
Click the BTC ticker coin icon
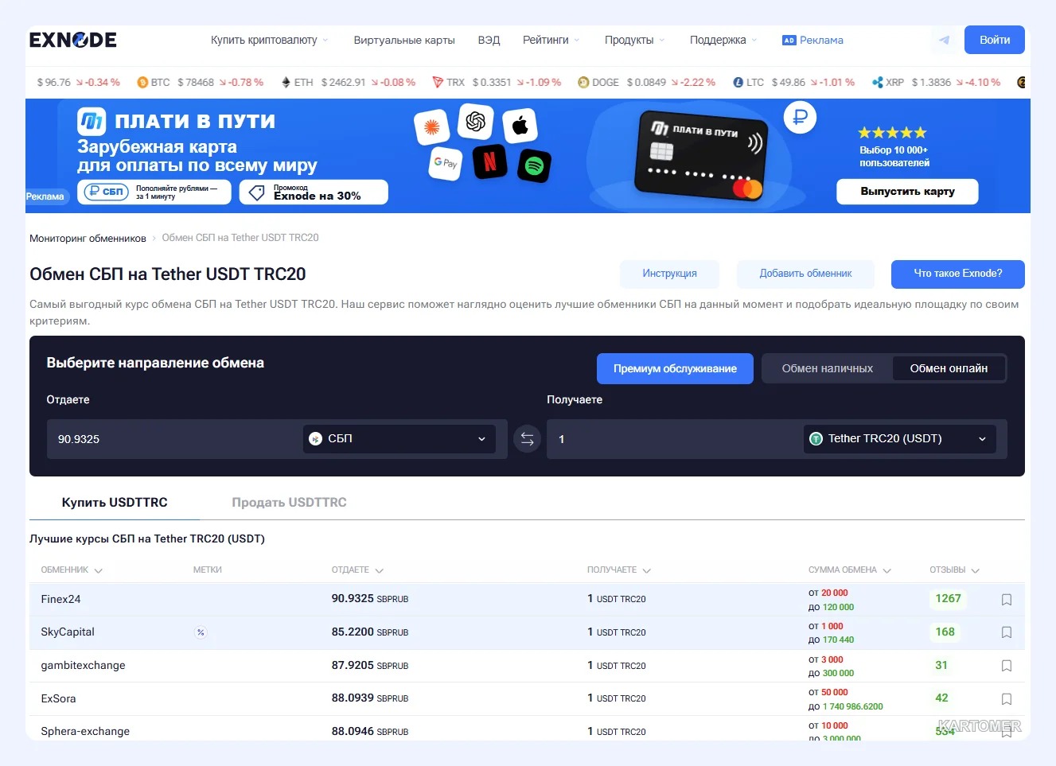pyautogui.click(x=143, y=82)
